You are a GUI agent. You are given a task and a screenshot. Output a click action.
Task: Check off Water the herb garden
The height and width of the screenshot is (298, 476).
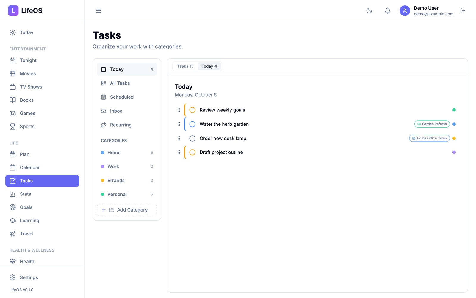click(x=192, y=124)
